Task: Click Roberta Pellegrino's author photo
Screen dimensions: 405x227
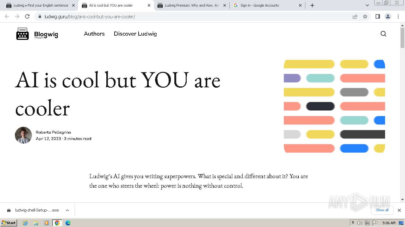Action: pyautogui.click(x=23, y=135)
